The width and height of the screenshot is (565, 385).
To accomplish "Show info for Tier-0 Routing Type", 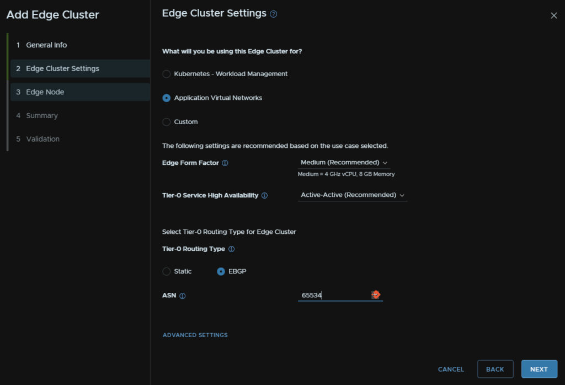I will tap(231, 249).
